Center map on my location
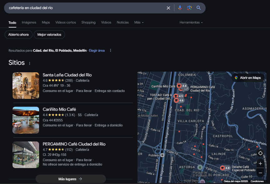The width and height of the screenshot is (270, 184). [x=260, y=153]
